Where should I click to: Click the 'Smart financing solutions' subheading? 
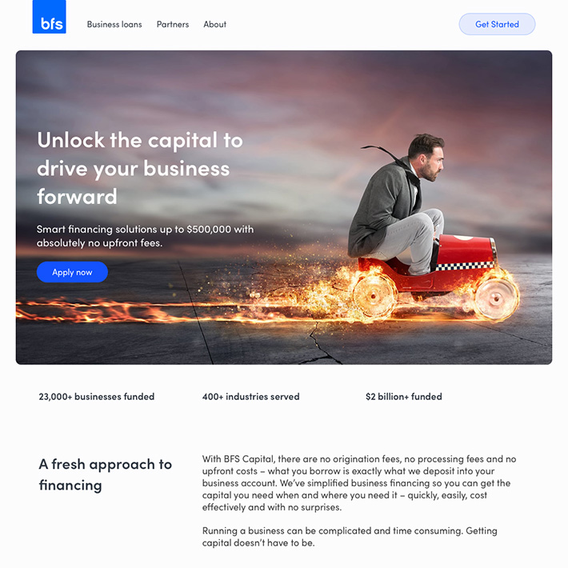click(146, 236)
